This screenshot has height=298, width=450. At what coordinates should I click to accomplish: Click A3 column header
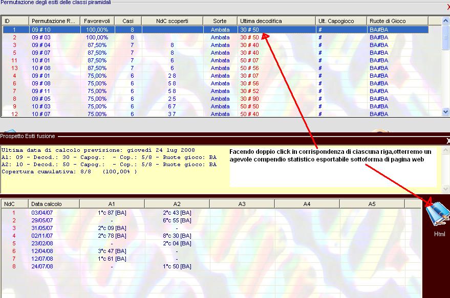[242, 204]
